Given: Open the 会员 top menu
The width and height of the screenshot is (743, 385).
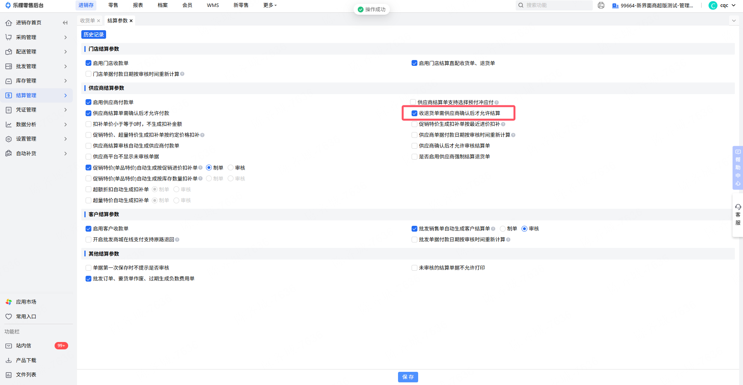Looking at the screenshot, I should tap(187, 5).
